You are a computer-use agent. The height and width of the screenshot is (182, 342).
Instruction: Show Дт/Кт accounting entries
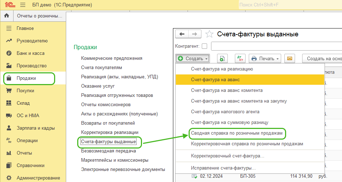[x=240, y=58]
